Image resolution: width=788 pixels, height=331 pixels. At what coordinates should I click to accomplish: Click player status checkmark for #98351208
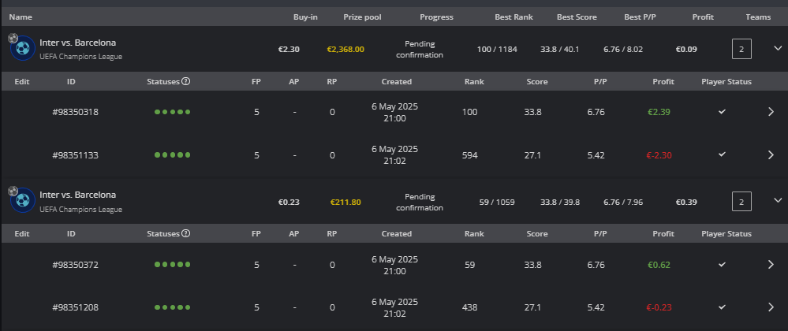click(x=723, y=307)
